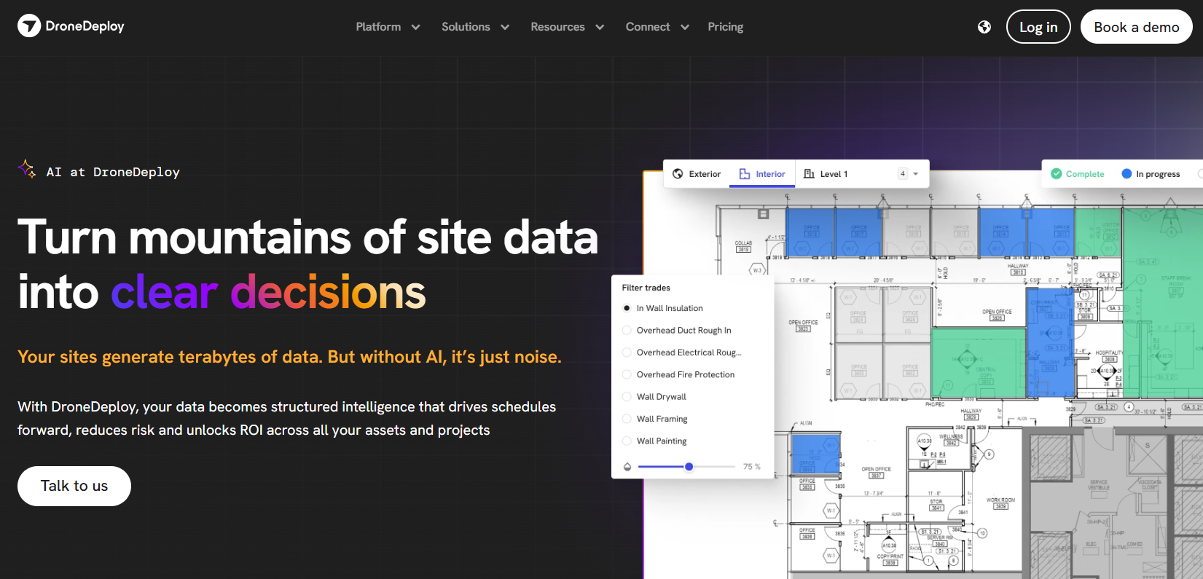Screen dimensions: 1203x579
Task: Click the Level 1 building icon
Action: [809, 174]
